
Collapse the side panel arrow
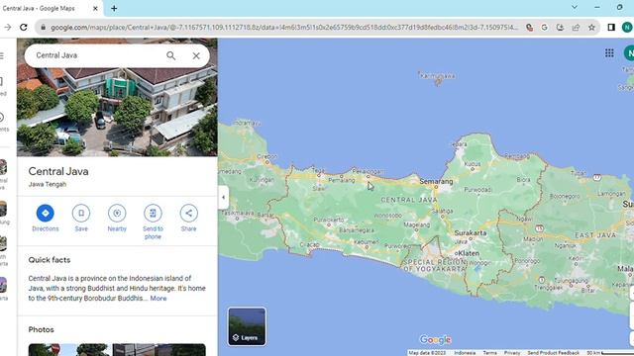click(224, 198)
